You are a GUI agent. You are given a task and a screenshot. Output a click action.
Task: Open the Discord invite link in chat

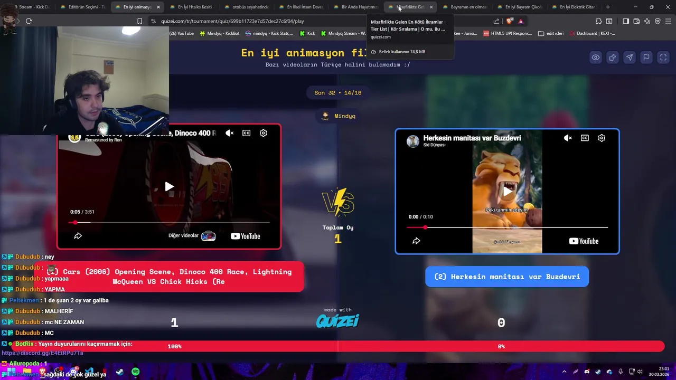tap(42, 353)
